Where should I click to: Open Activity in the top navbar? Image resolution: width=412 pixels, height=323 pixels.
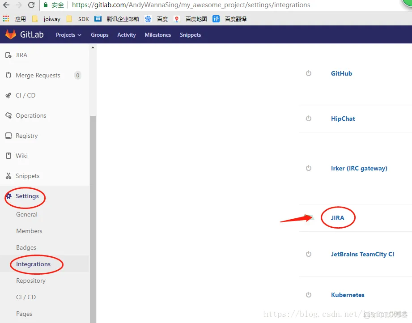127,35
